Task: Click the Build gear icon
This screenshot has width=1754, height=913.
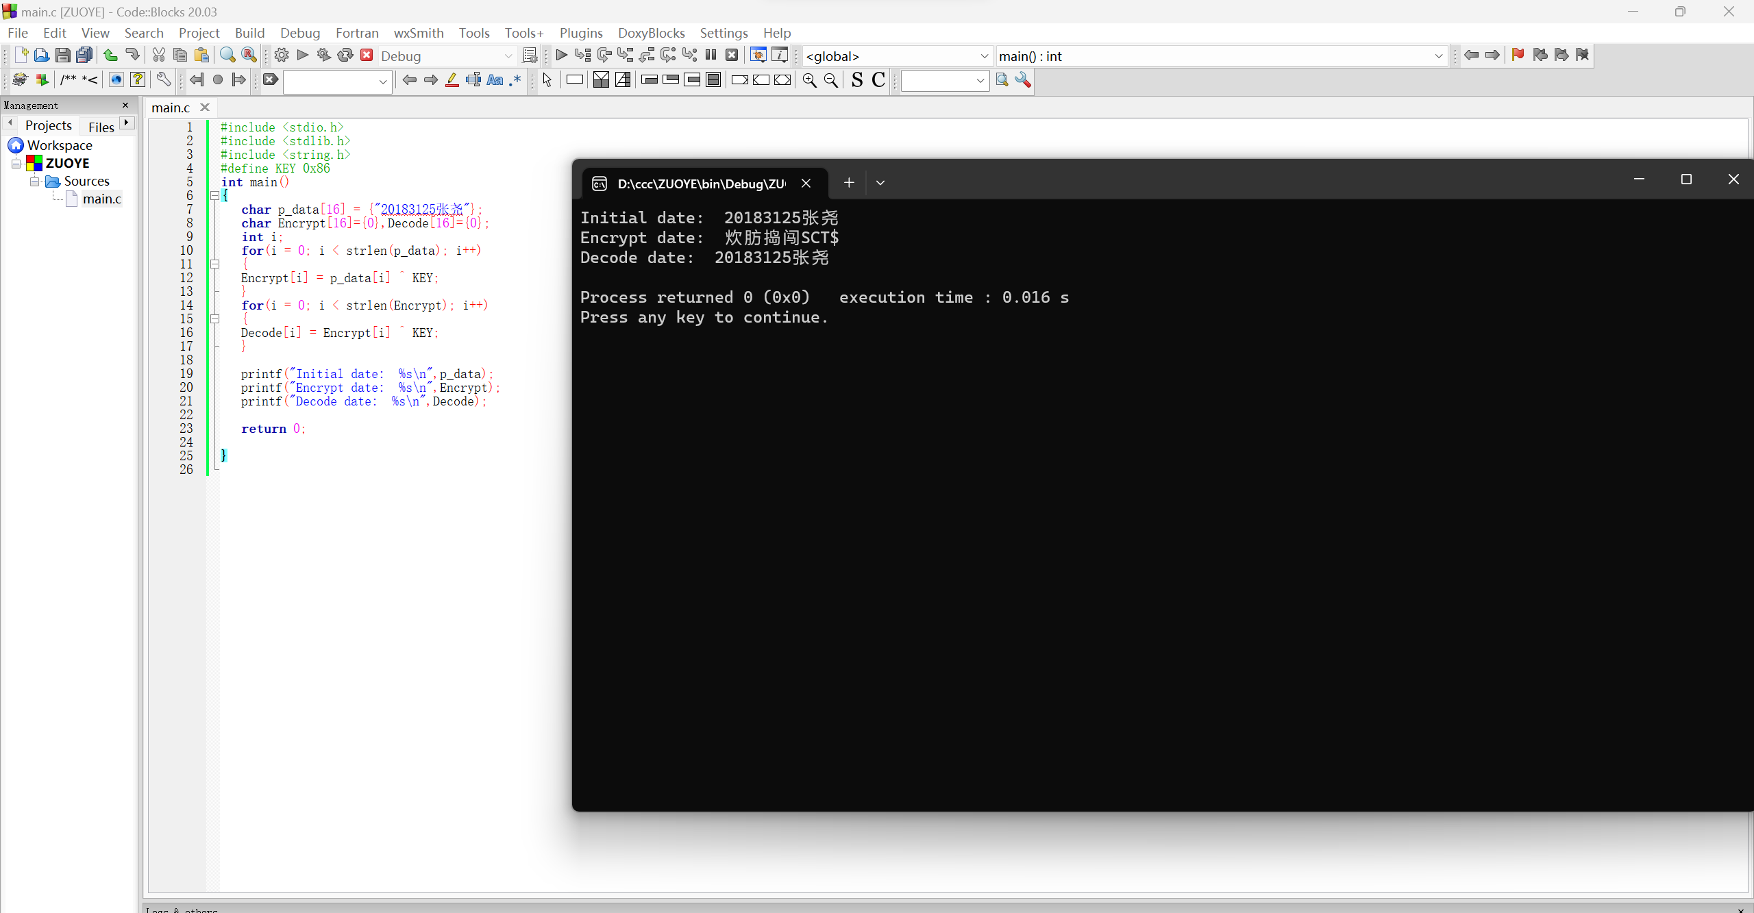Action: coord(281,55)
